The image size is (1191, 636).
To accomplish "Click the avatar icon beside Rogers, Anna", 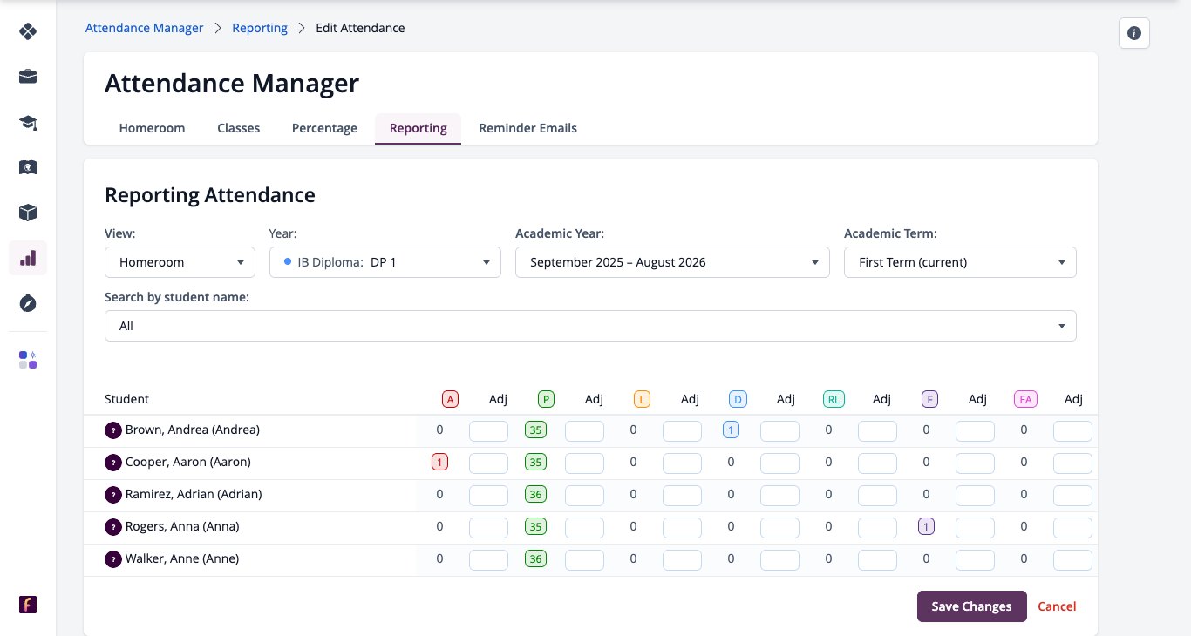I will (112, 527).
